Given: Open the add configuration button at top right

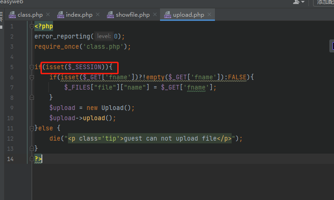Looking at the screenshot, I should click(324, 2).
